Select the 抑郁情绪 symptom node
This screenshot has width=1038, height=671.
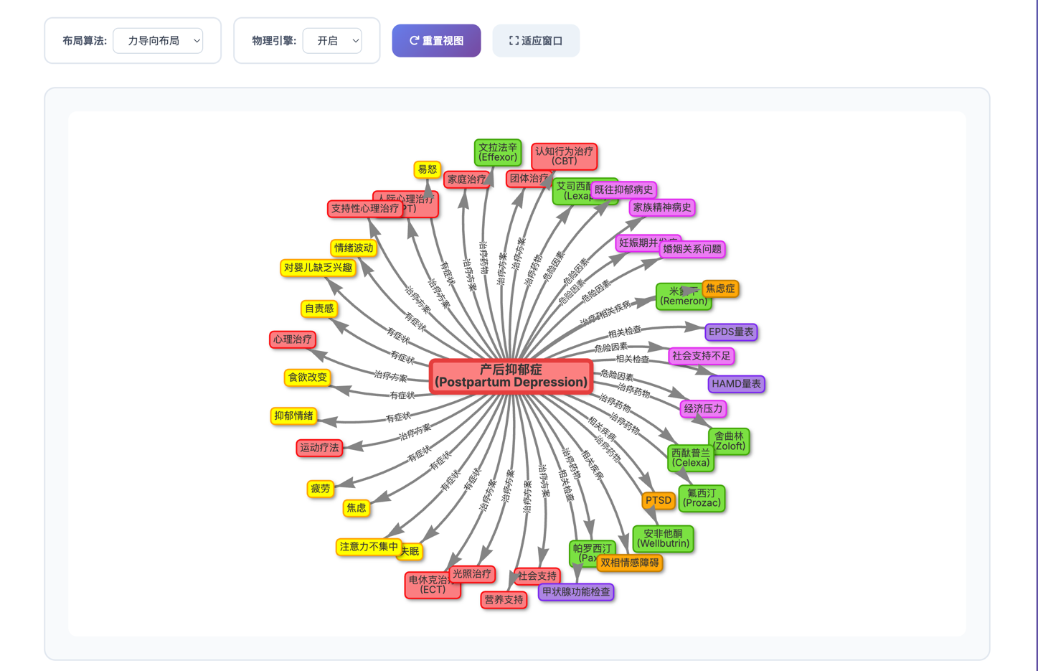pos(294,416)
